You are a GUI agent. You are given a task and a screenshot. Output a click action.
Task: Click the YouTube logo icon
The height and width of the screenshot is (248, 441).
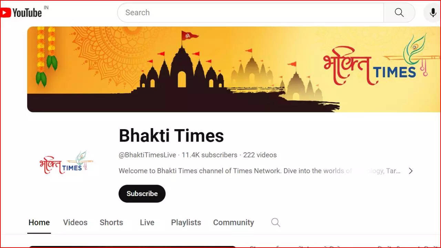pos(21,13)
